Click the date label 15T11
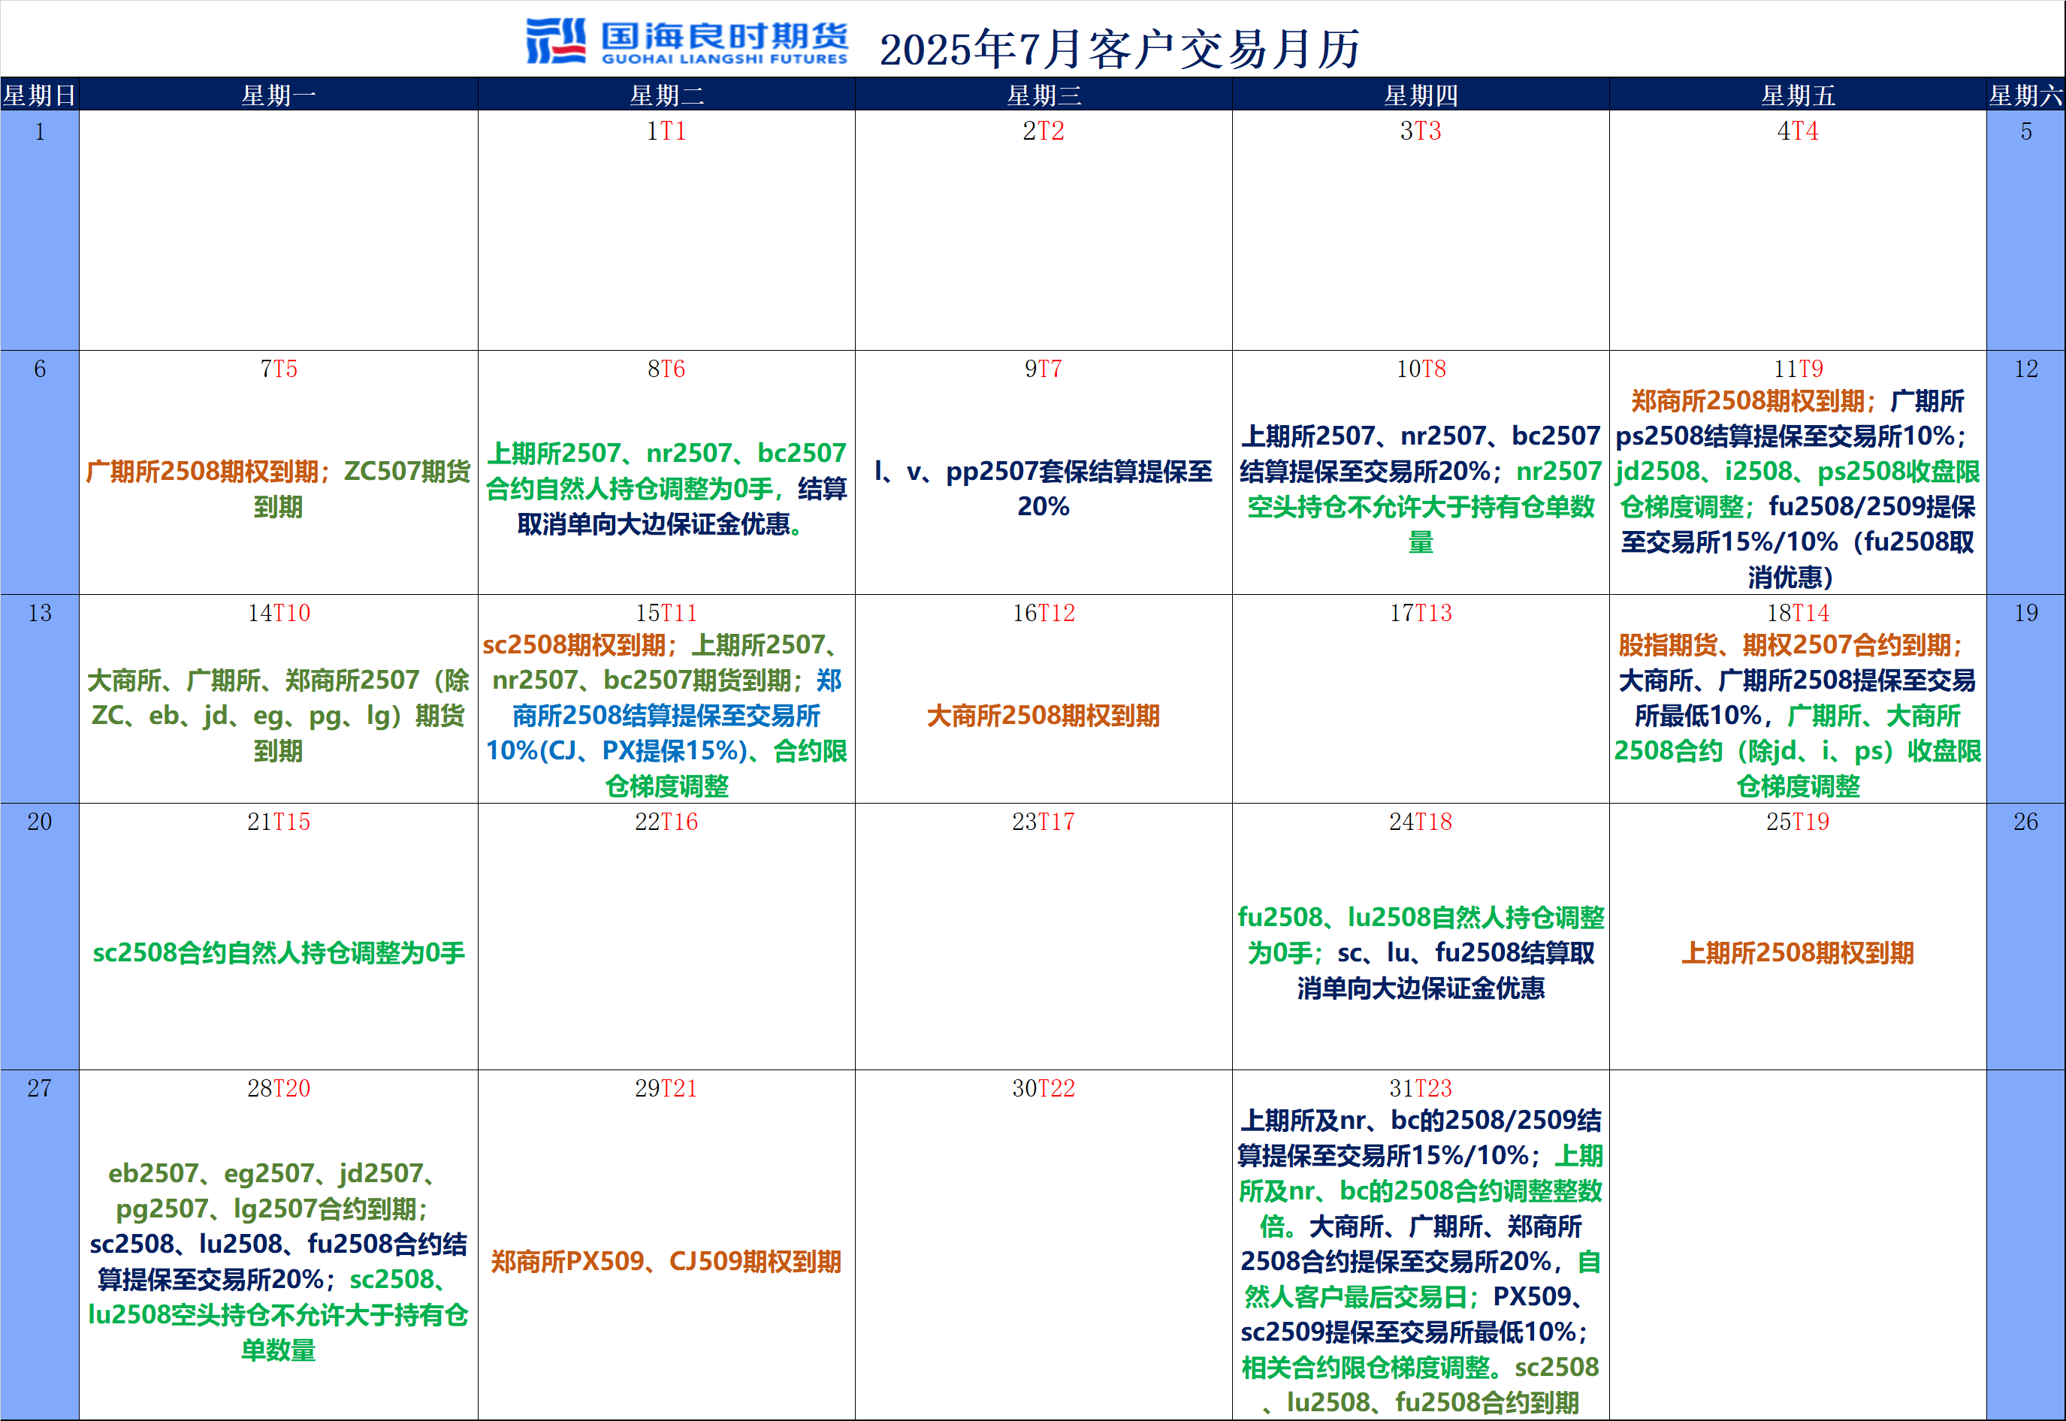The image size is (2066, 1421). point(666,614)
